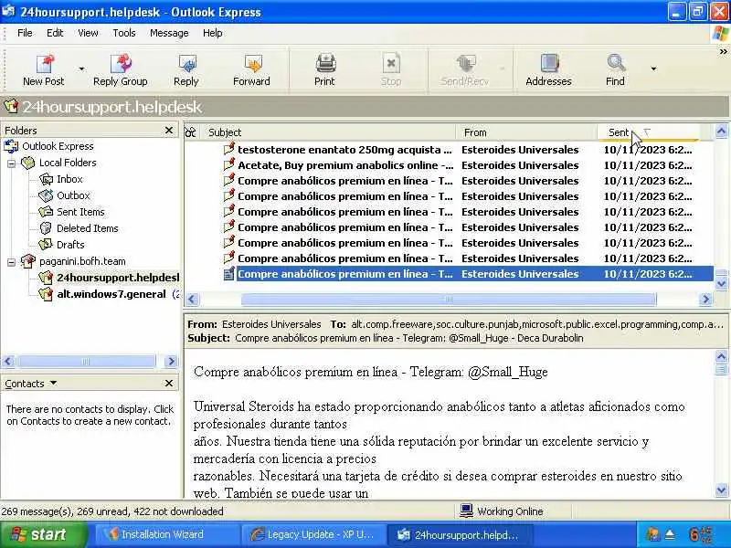Sort messages by From column
731x548 pixels.
[x=527, y=132]
